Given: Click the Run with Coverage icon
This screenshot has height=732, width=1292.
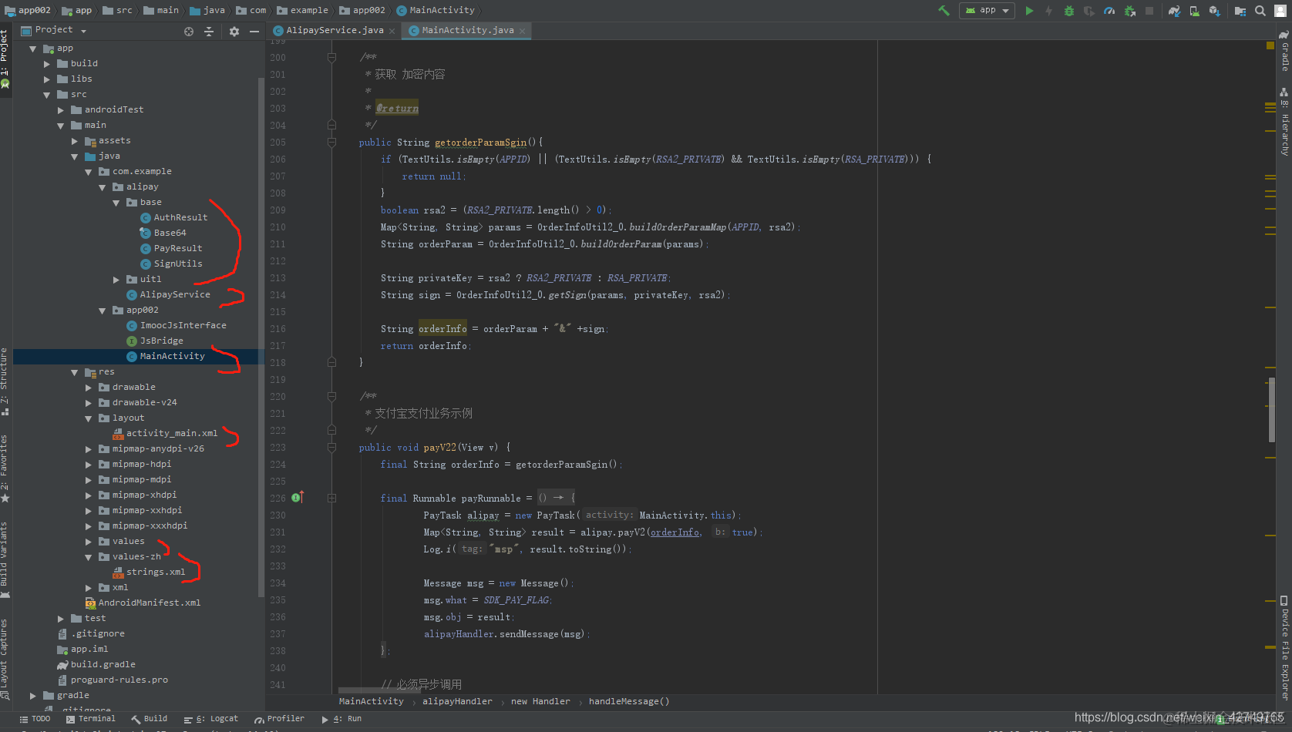Looking at the screenshot, I should (x=1089, y=11).
